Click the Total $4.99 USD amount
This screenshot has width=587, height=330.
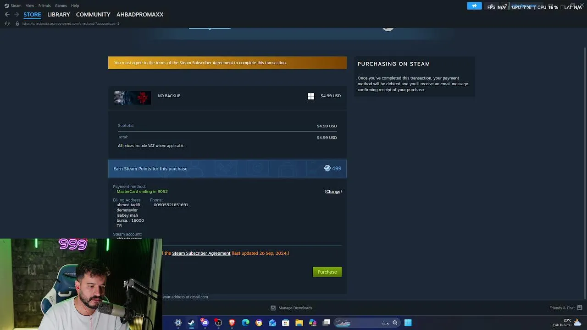[x=327, y=137]
